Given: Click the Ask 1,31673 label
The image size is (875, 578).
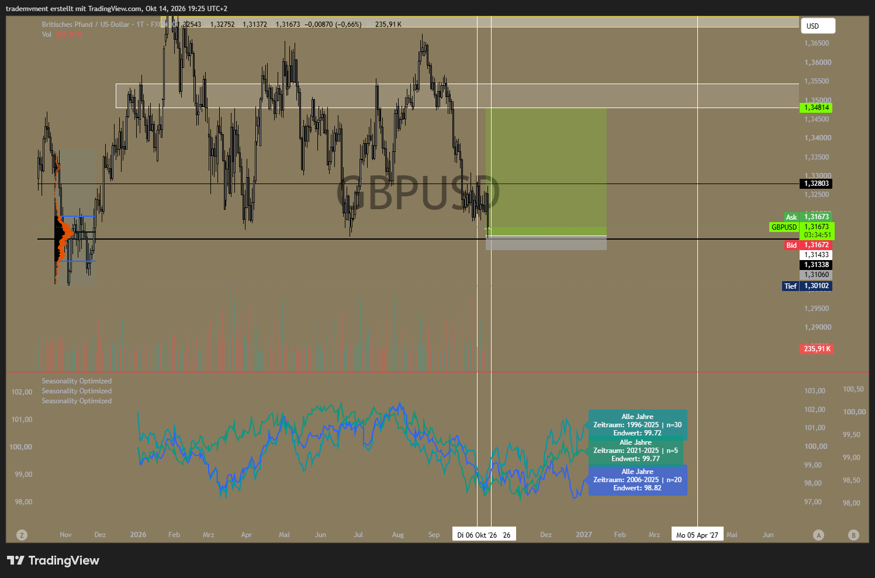Looking at the screenshot, I should click(x=808, y=217).
